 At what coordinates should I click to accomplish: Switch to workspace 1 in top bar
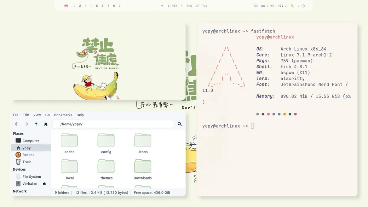pyautogui.click(x=74, y=6)
